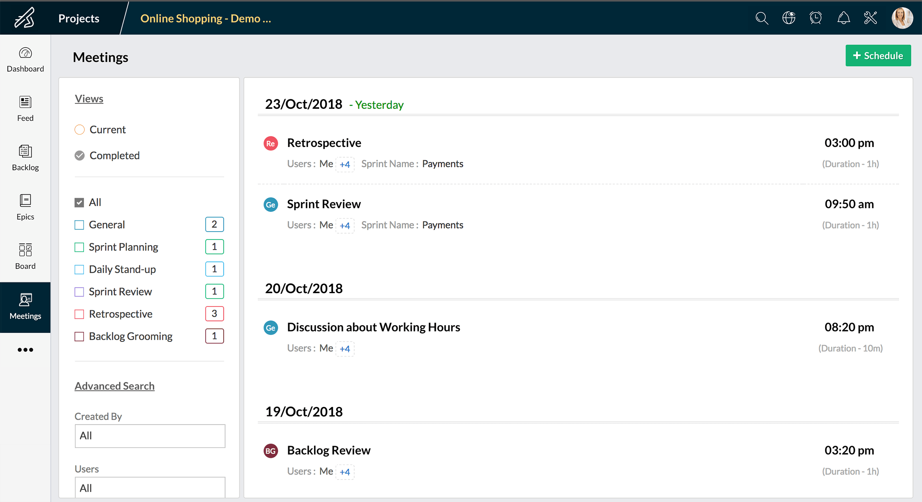Click Payments sprint name on Retrospective
The height and width of the screenshot is (502, 922).
coord(442,164)
